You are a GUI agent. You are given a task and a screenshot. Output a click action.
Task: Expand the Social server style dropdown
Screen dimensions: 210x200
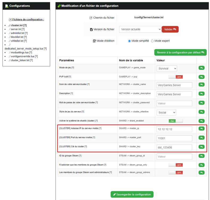(166, 113)
